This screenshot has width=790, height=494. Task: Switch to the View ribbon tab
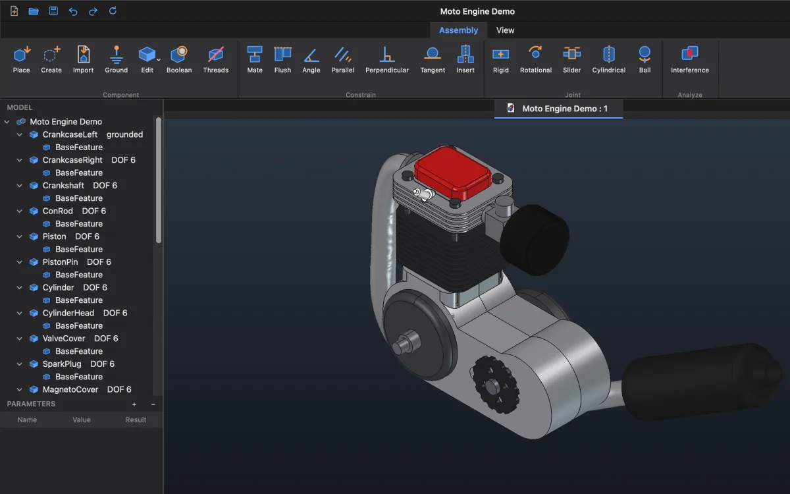[x=506, y=30]
